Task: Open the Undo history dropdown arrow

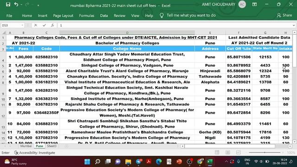Action: click(21, 5)
